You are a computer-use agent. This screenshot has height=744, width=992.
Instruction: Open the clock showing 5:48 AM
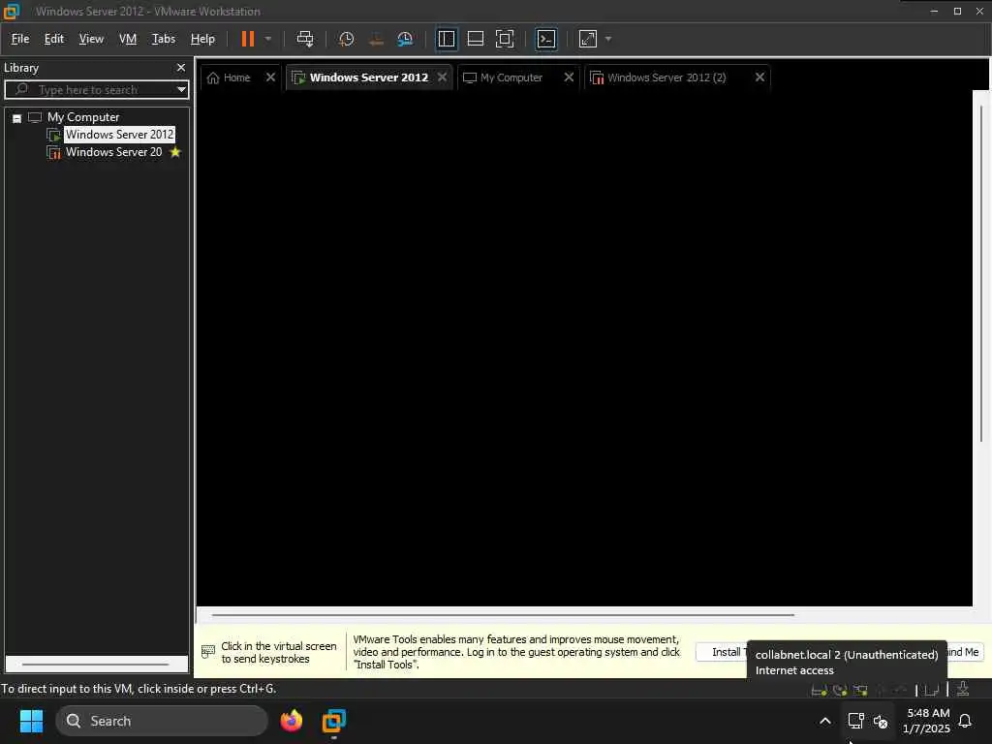(x=927, y=721)
